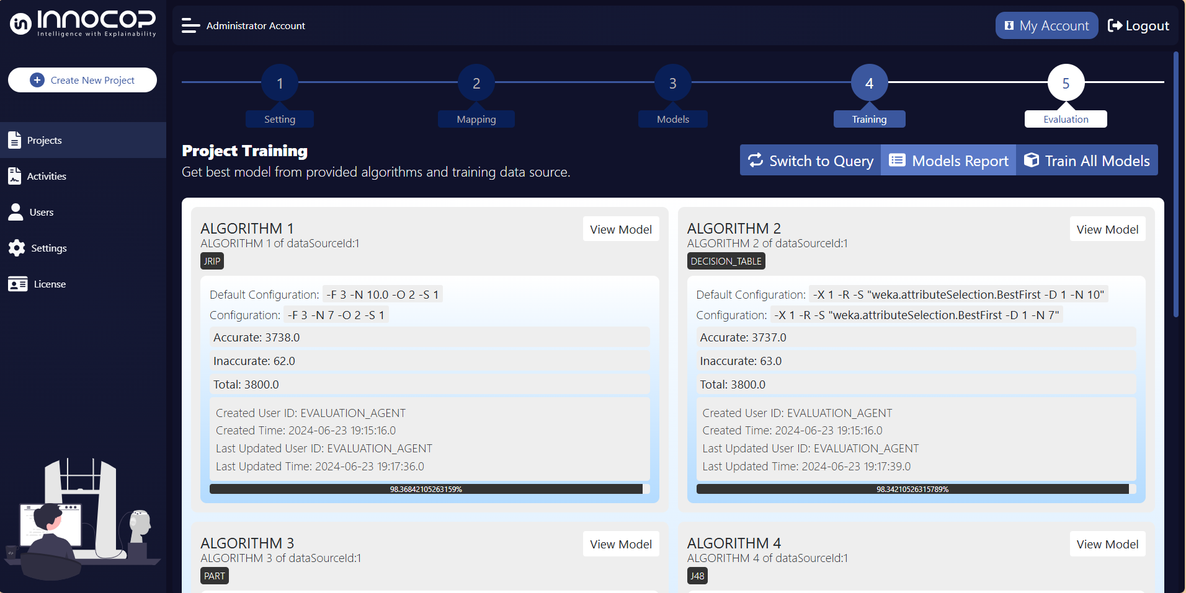
Task: Click Create New Project button
Action: (x=82, y=80)
